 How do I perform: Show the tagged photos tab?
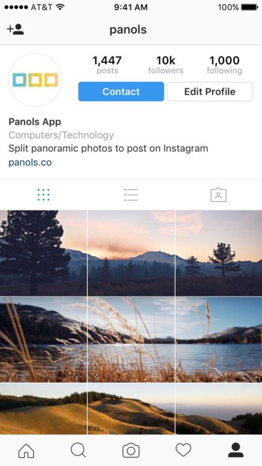(x=218, y=195)
